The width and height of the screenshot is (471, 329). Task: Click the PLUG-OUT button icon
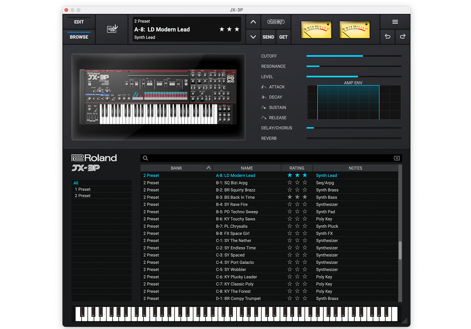[x=276, y=22]
